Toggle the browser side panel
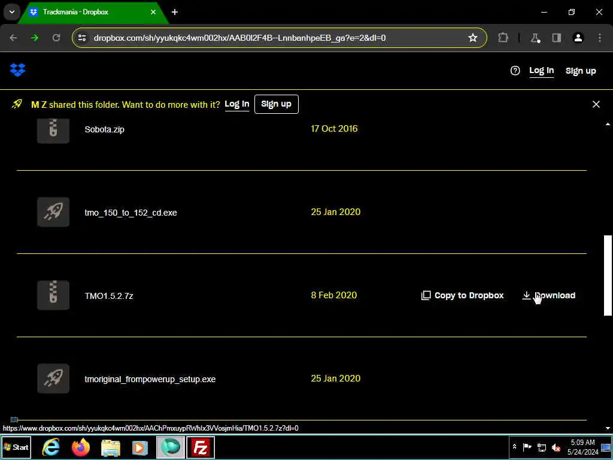The image size is (613, 460). point(556,38)
